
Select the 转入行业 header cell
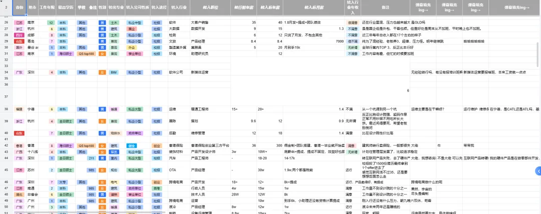[x=179, y=7]
